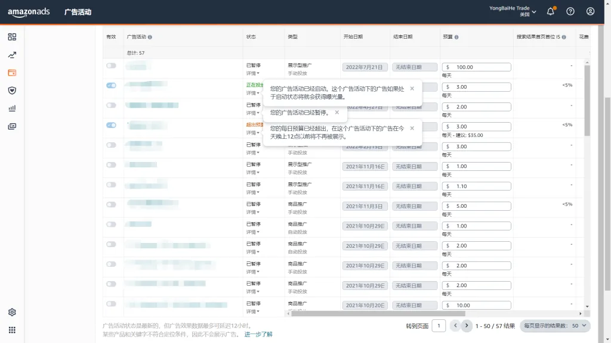Toggle paused campaign started 2022年4月27日
611x343 pixels.
tap(111, 105)
